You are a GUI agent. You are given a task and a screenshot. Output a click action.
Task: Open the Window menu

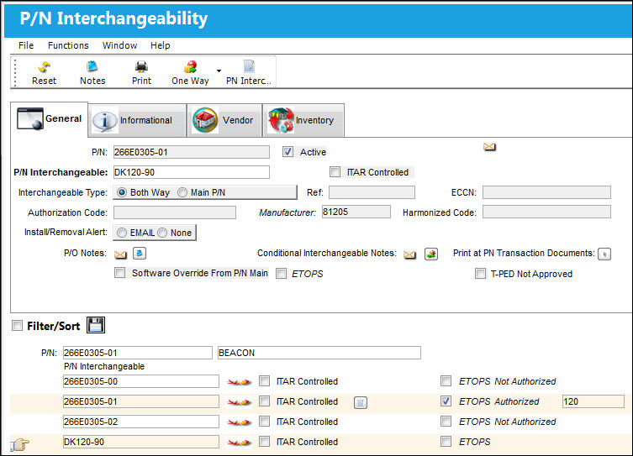[119, 45]
